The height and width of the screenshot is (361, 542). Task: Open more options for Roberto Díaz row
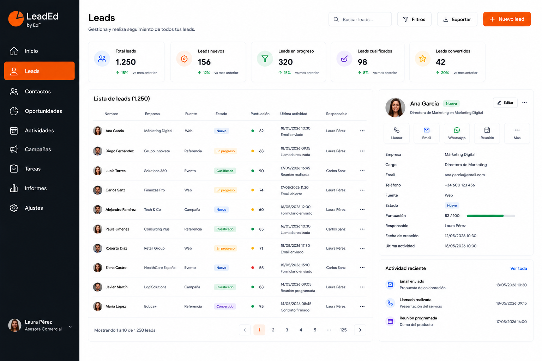click(x=362, y=248)
